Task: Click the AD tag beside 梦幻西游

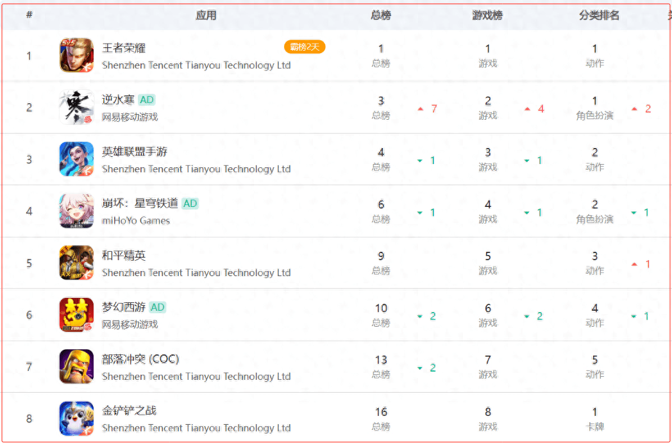Action: 158,308
